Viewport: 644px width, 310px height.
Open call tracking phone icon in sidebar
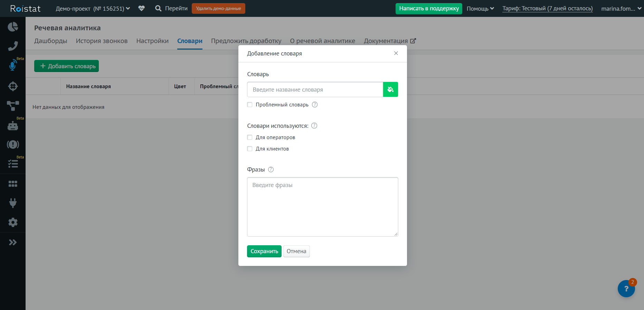[x=13, y=46]
